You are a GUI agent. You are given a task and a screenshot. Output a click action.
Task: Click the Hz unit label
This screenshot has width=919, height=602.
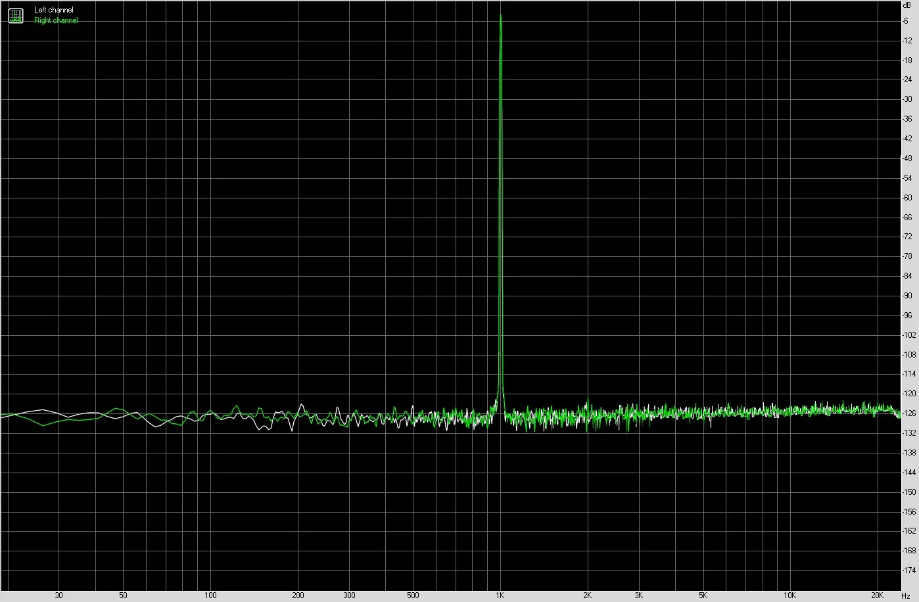(x=906, y=595)
